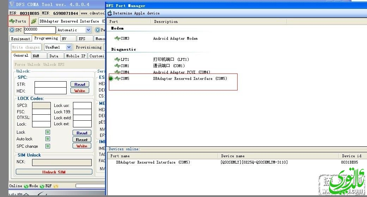
Task: Click the Mode status icon
Action: 26,186
